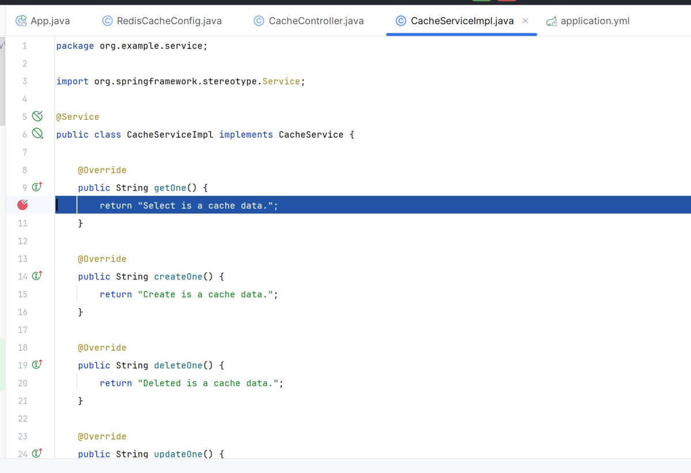Click Service in the import statement
Viewport: 691px width, 473px height.
pos(281,81)
